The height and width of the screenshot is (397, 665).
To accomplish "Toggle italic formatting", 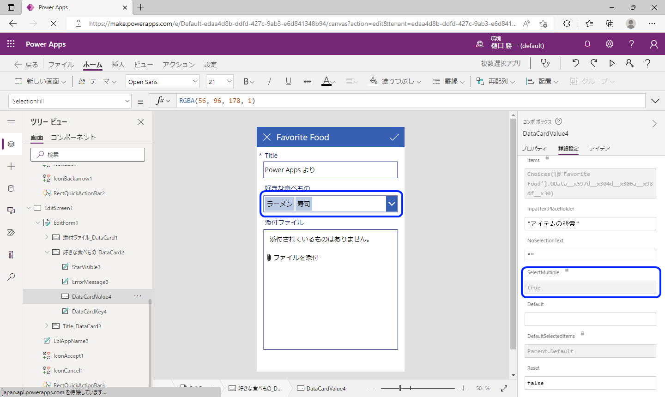I will pyautogui.click(x=270, y=81).
